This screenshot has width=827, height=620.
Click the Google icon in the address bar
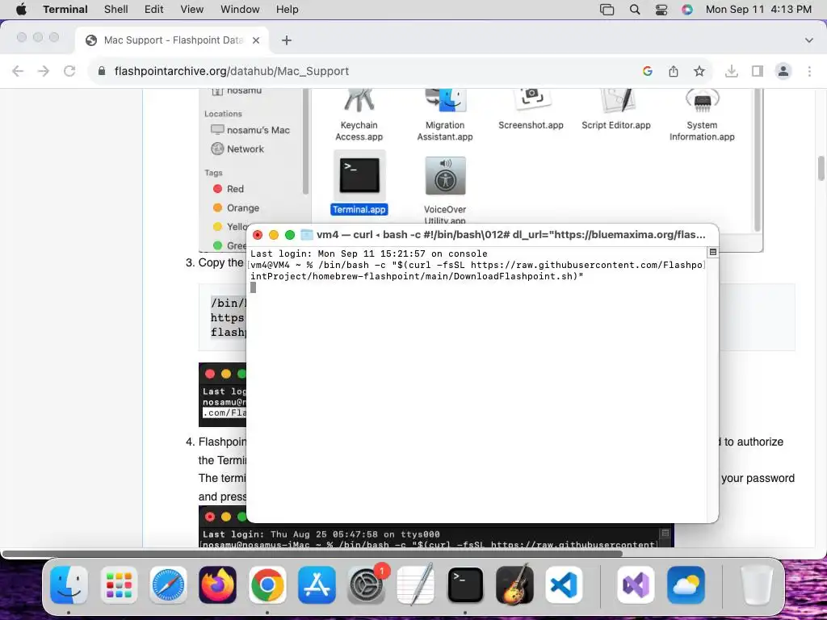click(648, 71)
